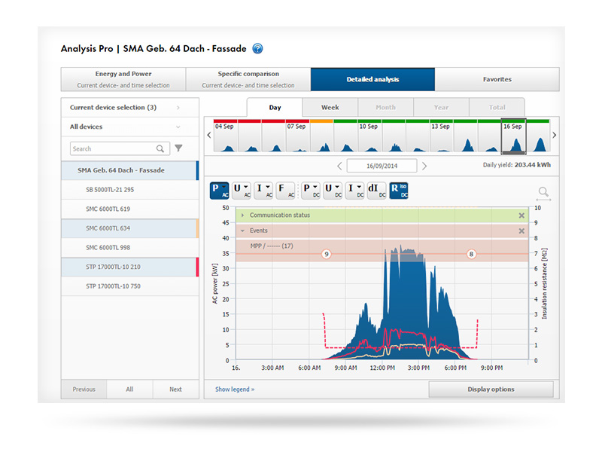Click the date field showing 16/09/2014

tap(381, 165)
